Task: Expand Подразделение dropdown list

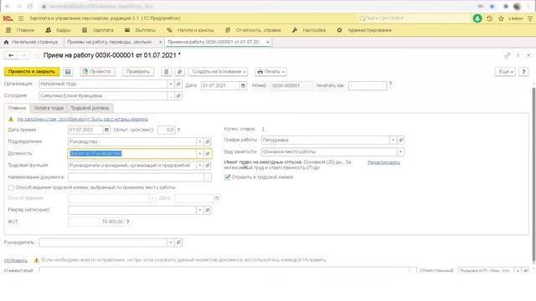Action: (x=200, y=141)
